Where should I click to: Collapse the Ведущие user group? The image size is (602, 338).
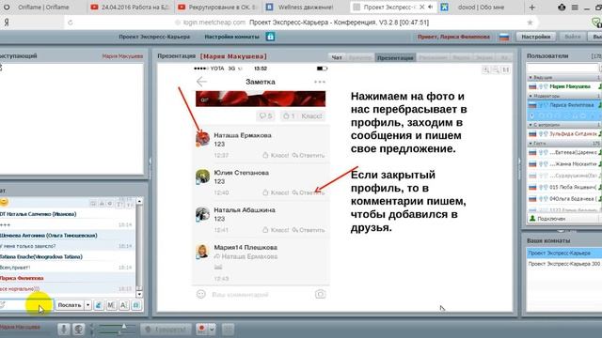(x=531, y=78)
